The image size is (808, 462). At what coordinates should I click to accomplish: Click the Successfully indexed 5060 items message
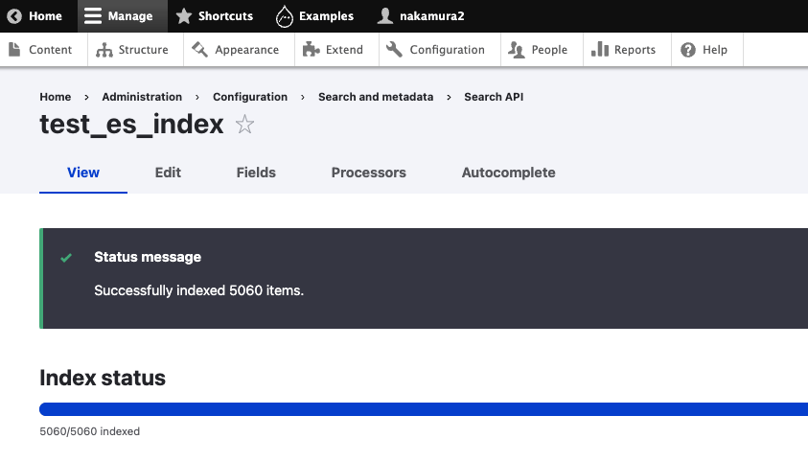(199, 290)
